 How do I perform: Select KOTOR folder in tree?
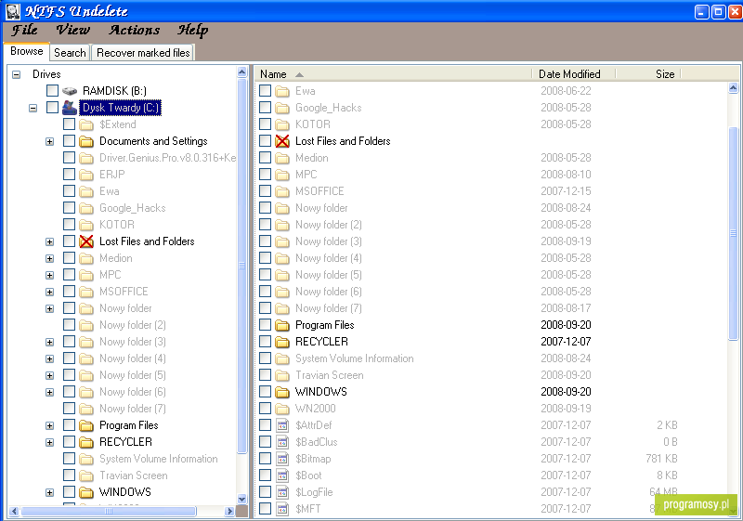(117, 225)
